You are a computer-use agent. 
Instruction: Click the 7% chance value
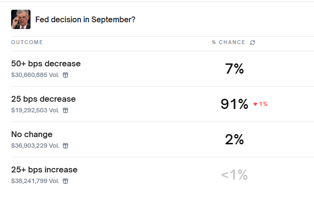tap(235, 69)
